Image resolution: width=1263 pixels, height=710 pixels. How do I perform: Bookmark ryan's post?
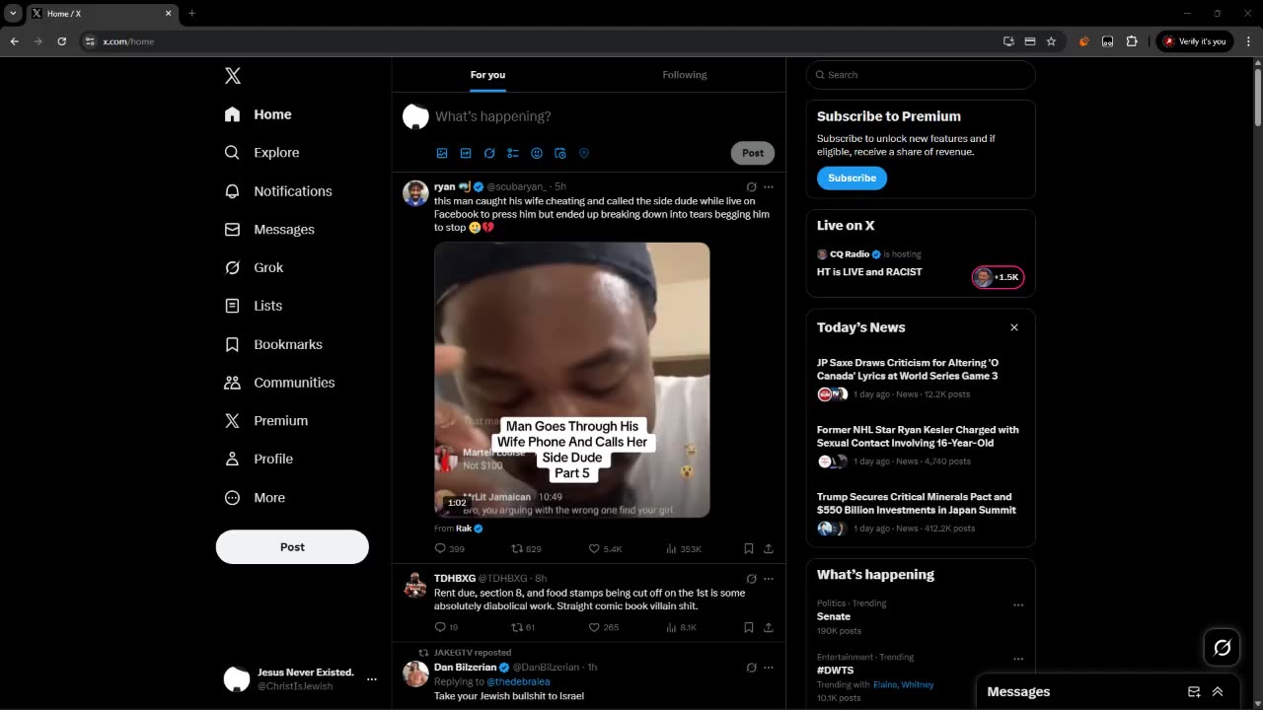click(x=749, y=548)
